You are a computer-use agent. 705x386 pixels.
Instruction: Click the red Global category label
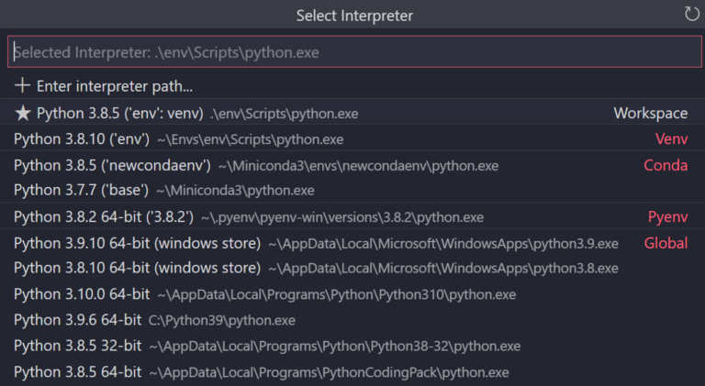point(666,243)
